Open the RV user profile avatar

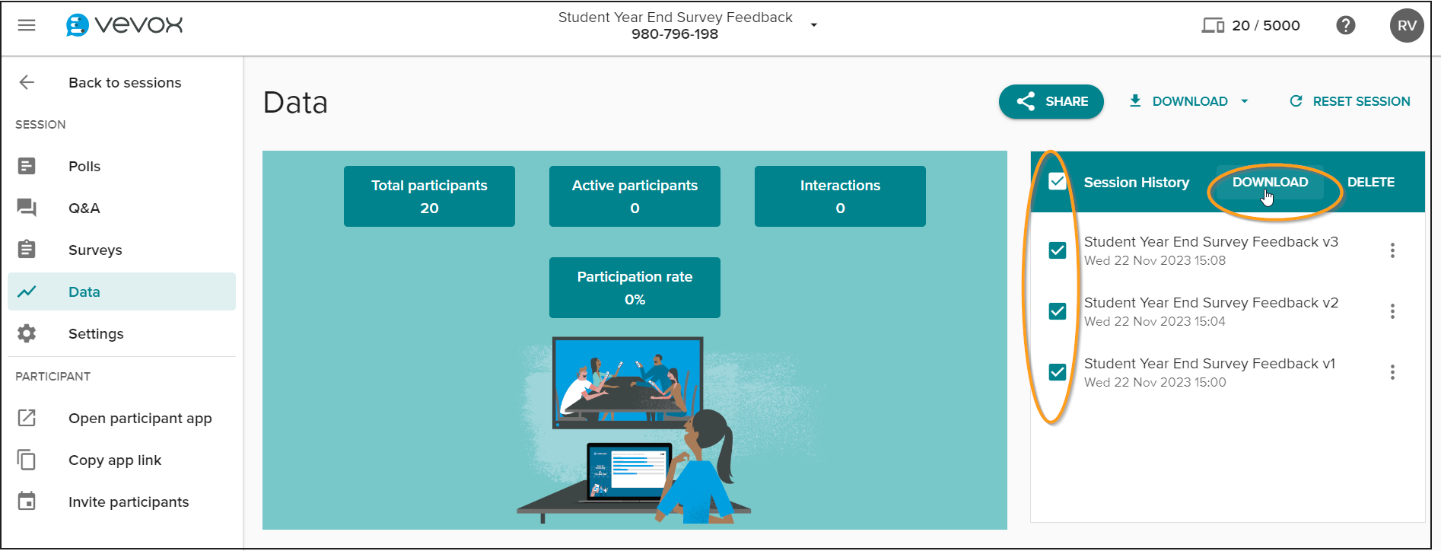pos(1406,25)
